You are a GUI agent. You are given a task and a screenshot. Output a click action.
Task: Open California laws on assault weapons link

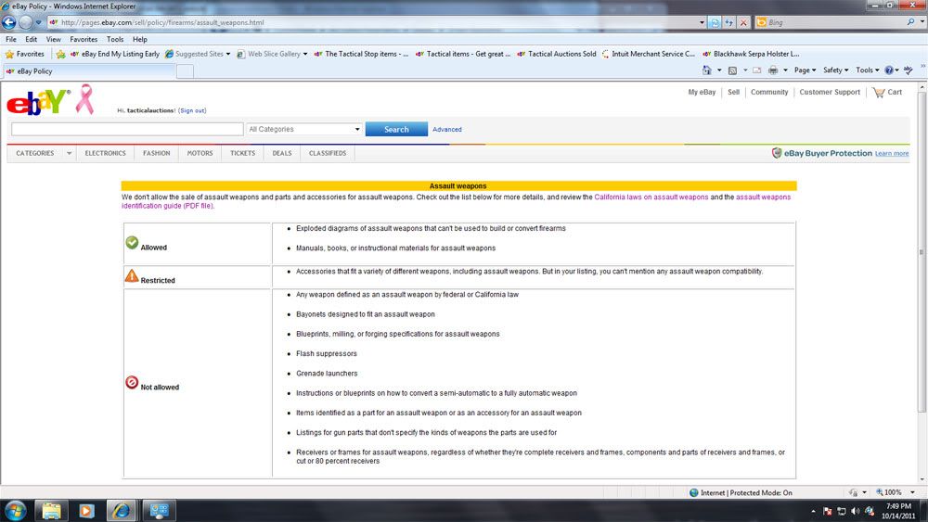[651, 197]
